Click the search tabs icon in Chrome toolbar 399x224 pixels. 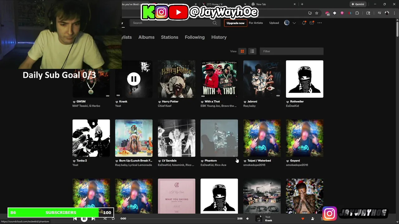tap(368, 13)
